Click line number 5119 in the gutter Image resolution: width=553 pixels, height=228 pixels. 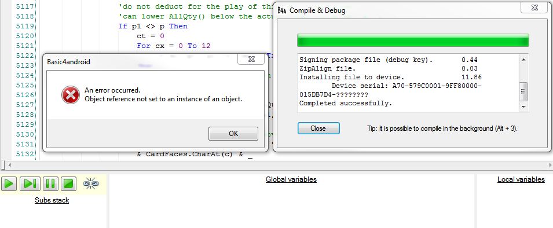(25, 26)
